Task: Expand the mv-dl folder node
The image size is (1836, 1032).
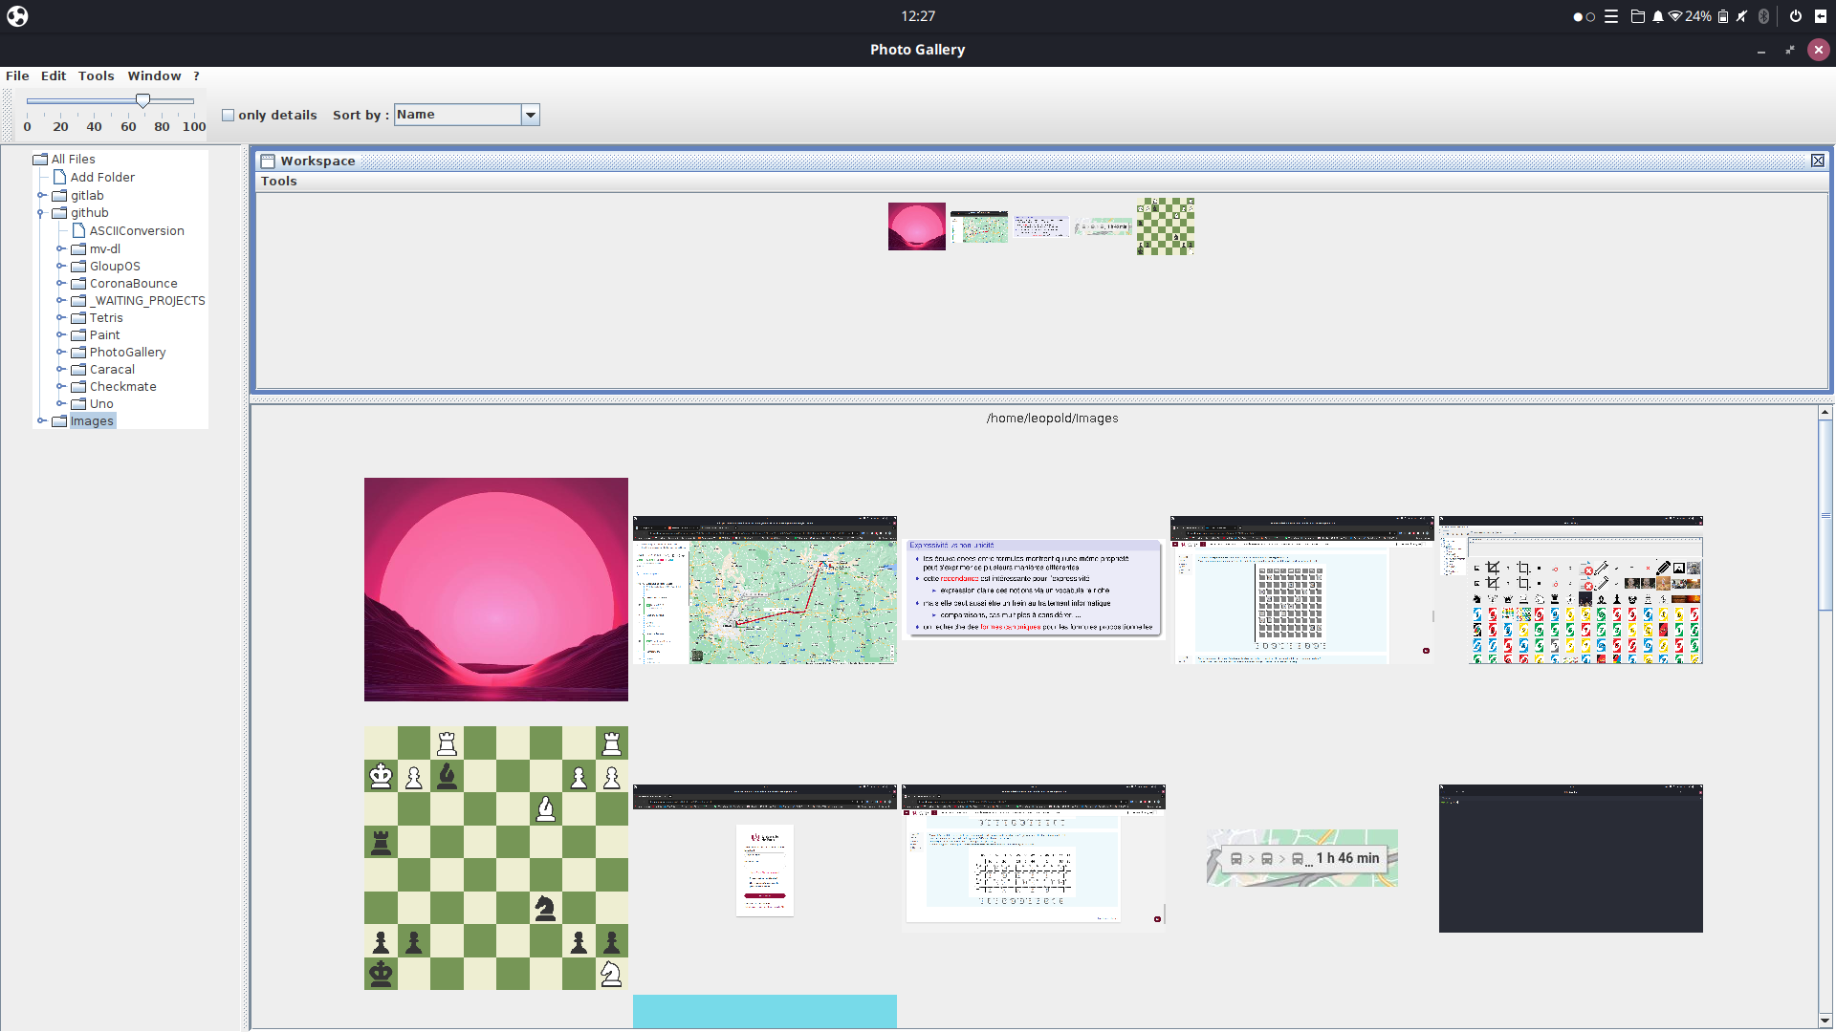Action: pos(61,249)
